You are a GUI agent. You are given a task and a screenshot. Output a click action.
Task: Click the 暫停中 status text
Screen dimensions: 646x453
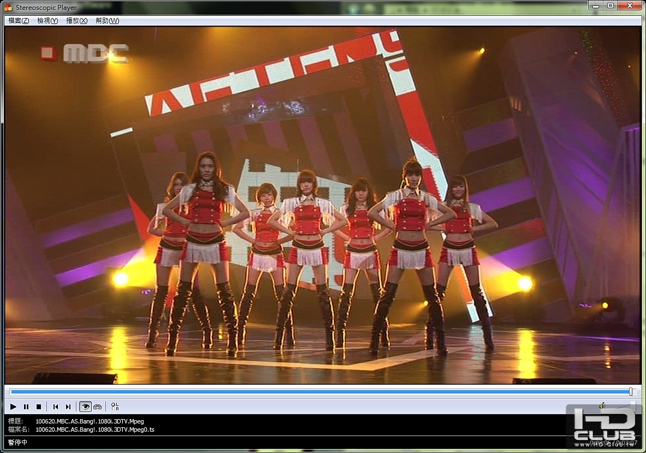pos(17,442)
